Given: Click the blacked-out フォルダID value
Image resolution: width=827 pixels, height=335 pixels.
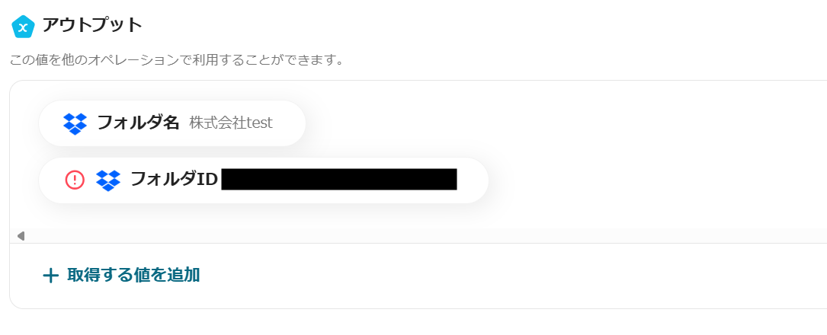Looking at the screenshot, I should [x=339, y=180].
